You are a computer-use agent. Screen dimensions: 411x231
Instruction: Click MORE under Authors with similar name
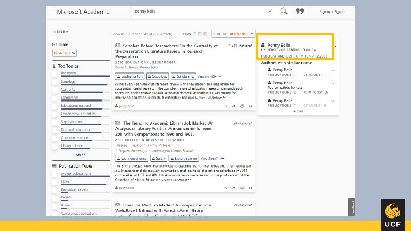tap(299, 111)
